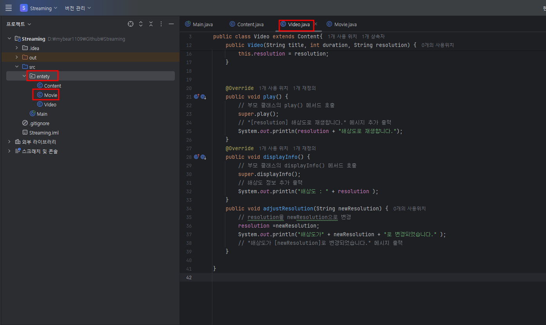
Task: Click the locate opened file crosshair icon
Action: coord(131,24)
